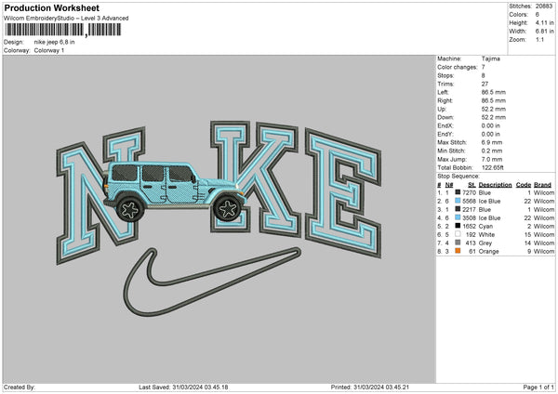Click the "Cyan" description in row 5
The image size is (558, 394).
pyautogui.click(x=485, y=226)
